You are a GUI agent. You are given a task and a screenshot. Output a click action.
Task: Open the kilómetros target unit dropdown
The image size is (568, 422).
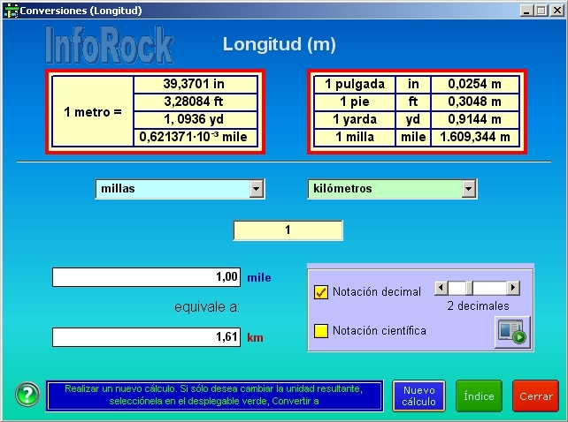tap(469, 188)
